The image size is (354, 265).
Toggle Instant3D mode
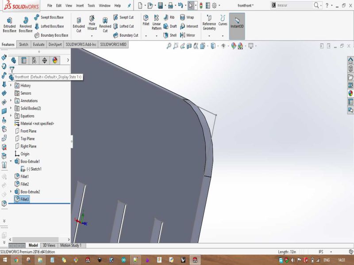pos(237,26)
